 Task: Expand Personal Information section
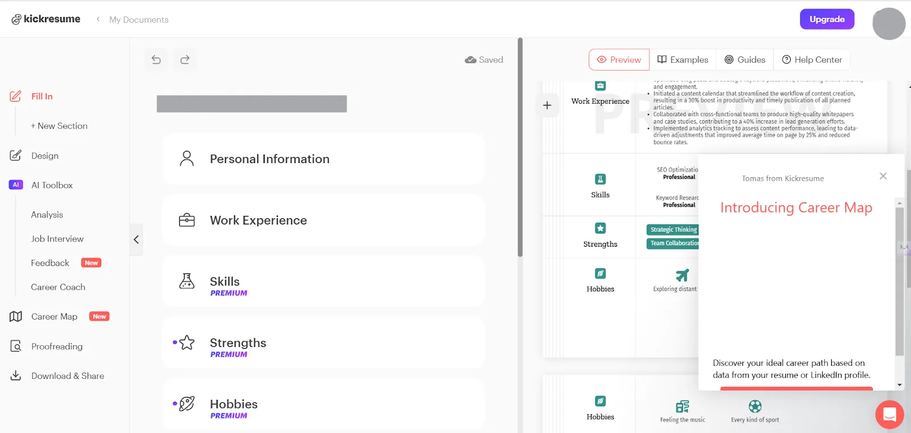tap(323, 159)
